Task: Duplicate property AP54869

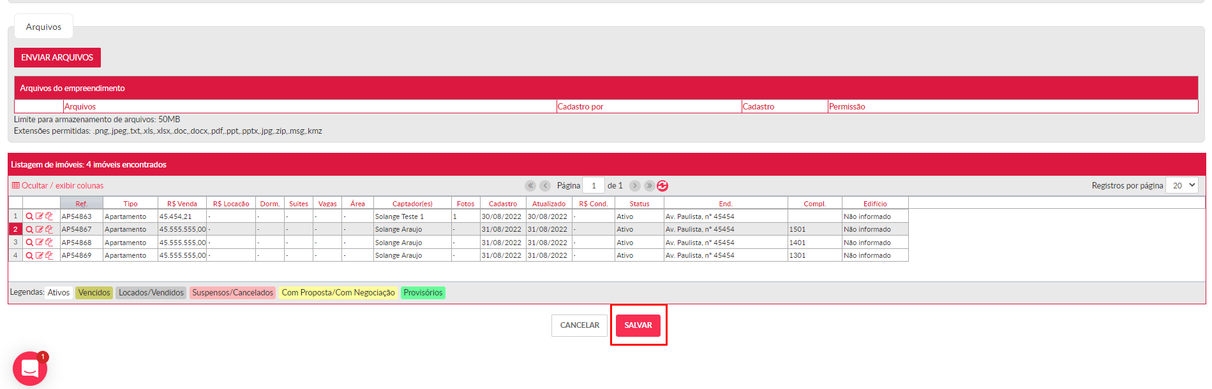Action: tap(49, 255)
